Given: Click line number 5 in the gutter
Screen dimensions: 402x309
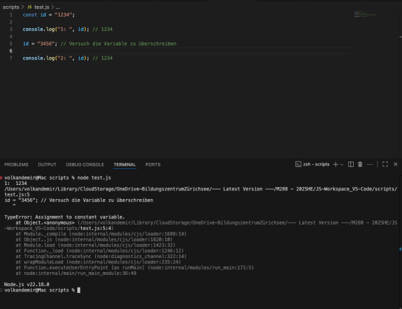Looking at the screenshot, I should (x=11, y=44).
